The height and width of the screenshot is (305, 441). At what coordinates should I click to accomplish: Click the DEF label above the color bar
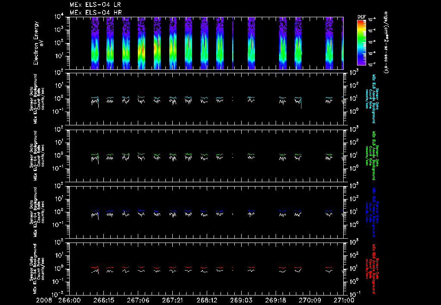tap(361, 17)
